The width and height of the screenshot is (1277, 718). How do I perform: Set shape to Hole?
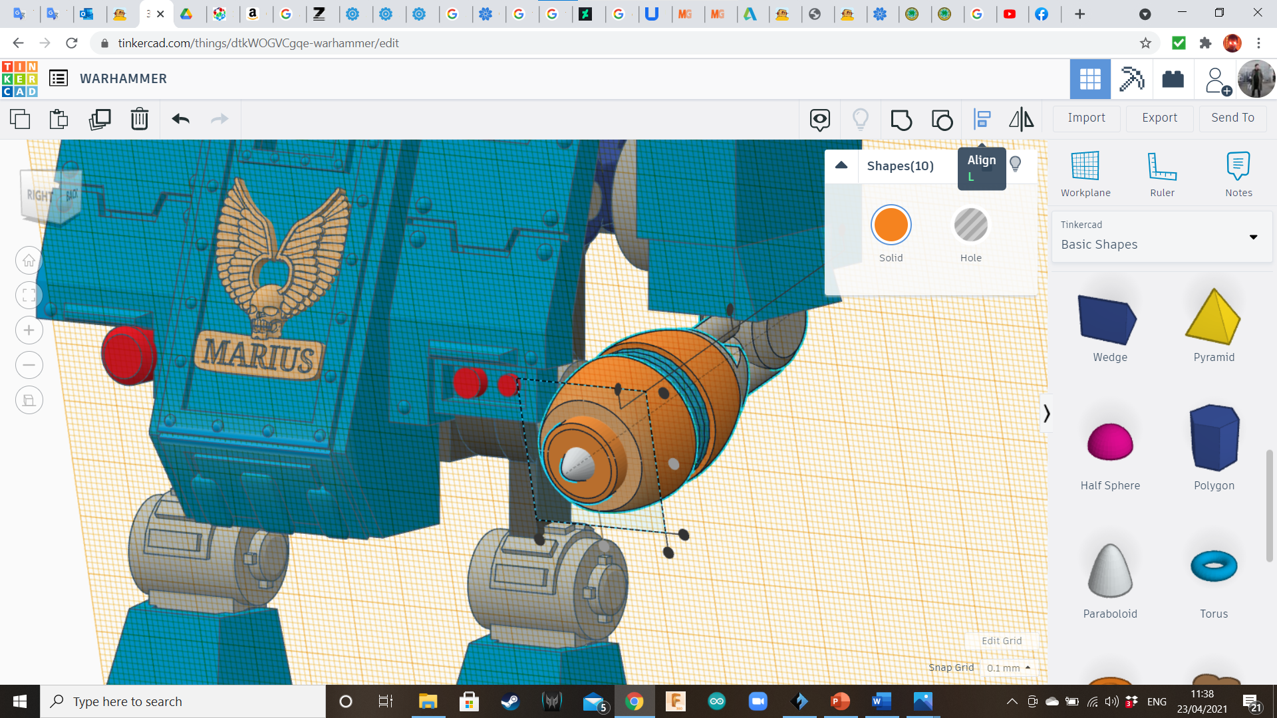coord(970,225)
